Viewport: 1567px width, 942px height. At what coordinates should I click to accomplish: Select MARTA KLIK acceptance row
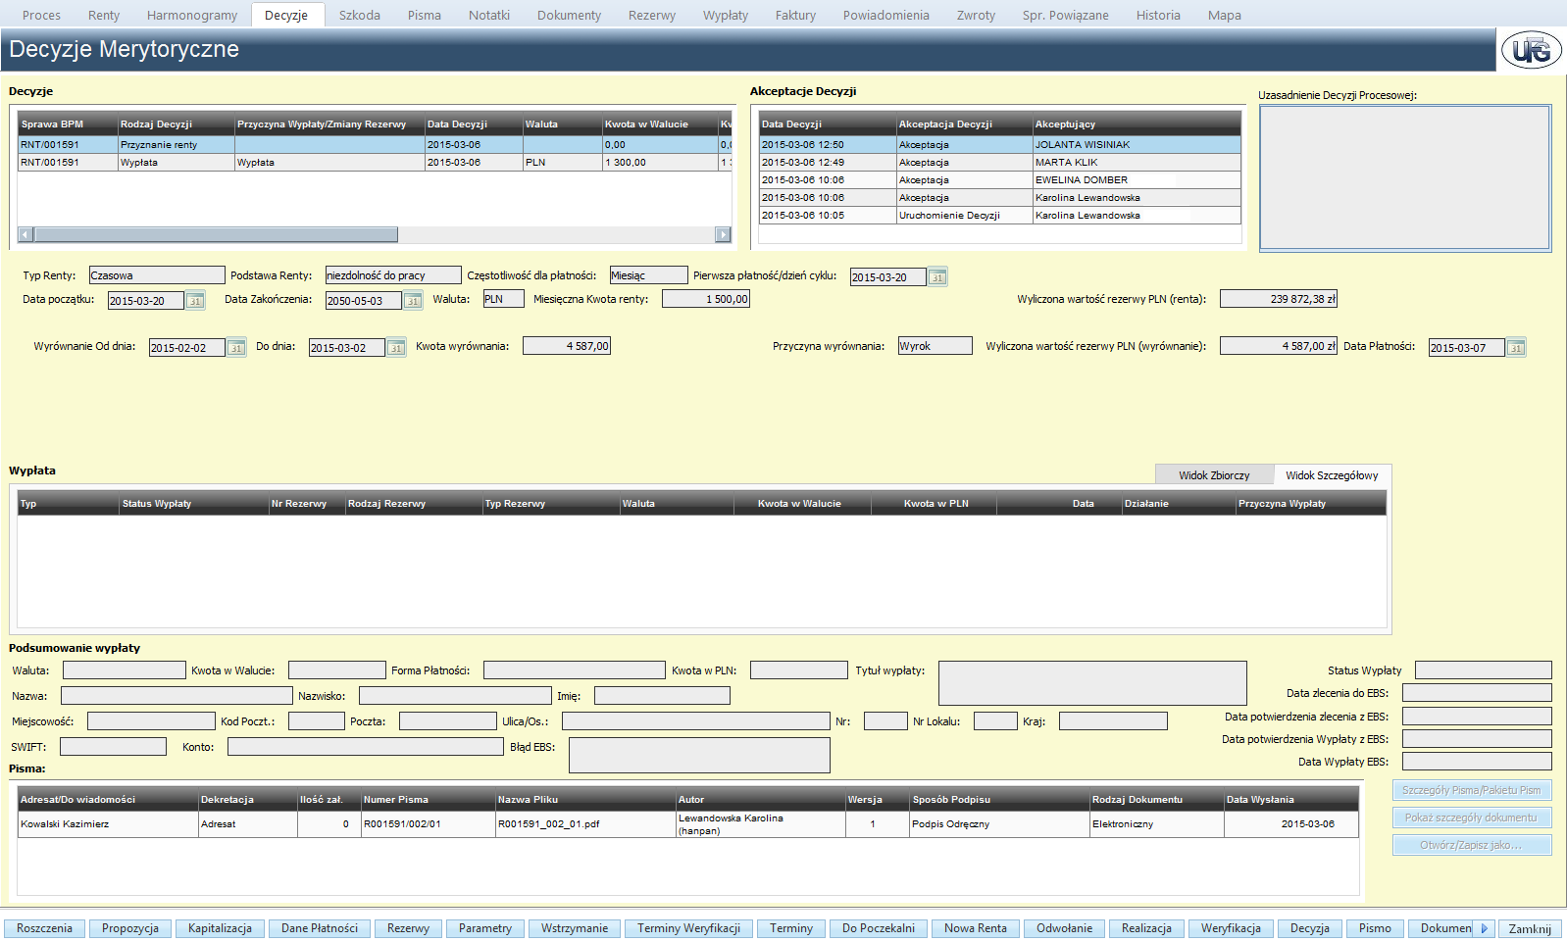click(1000, 162)
